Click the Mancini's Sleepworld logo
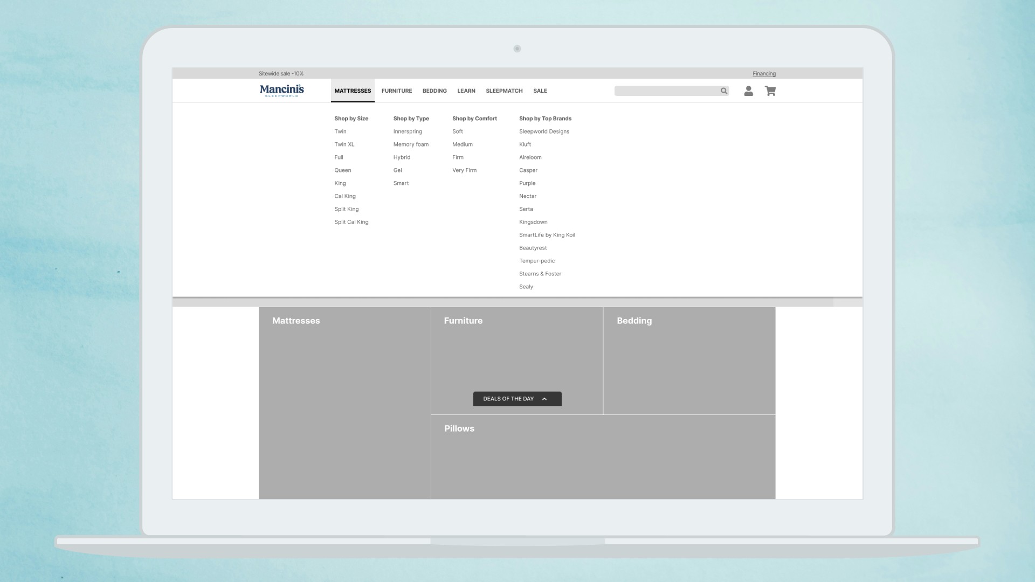Image resolution: width=1035 pixels, height=582 pixels. pos(281,91)
